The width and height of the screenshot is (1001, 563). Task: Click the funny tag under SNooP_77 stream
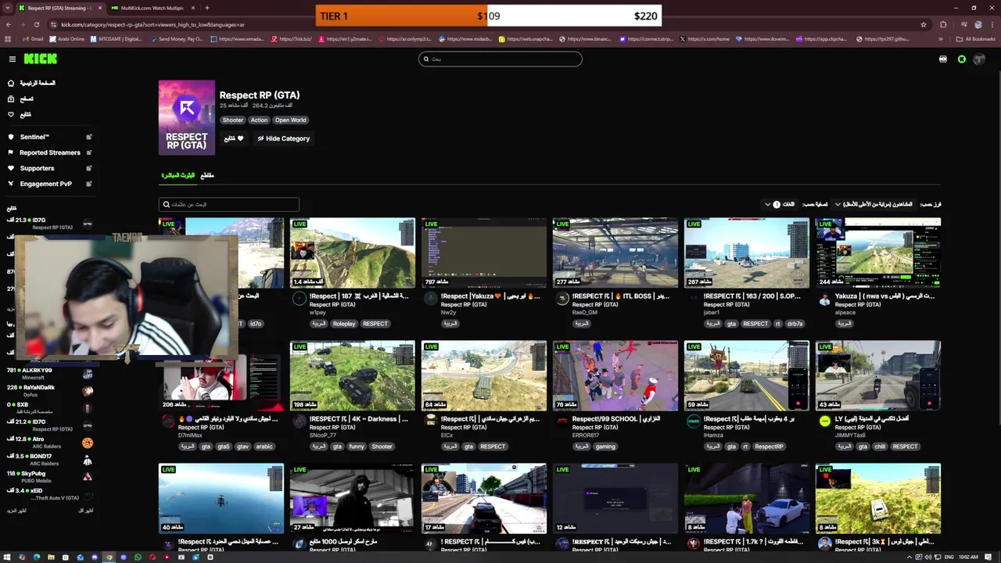click(357, 446)
